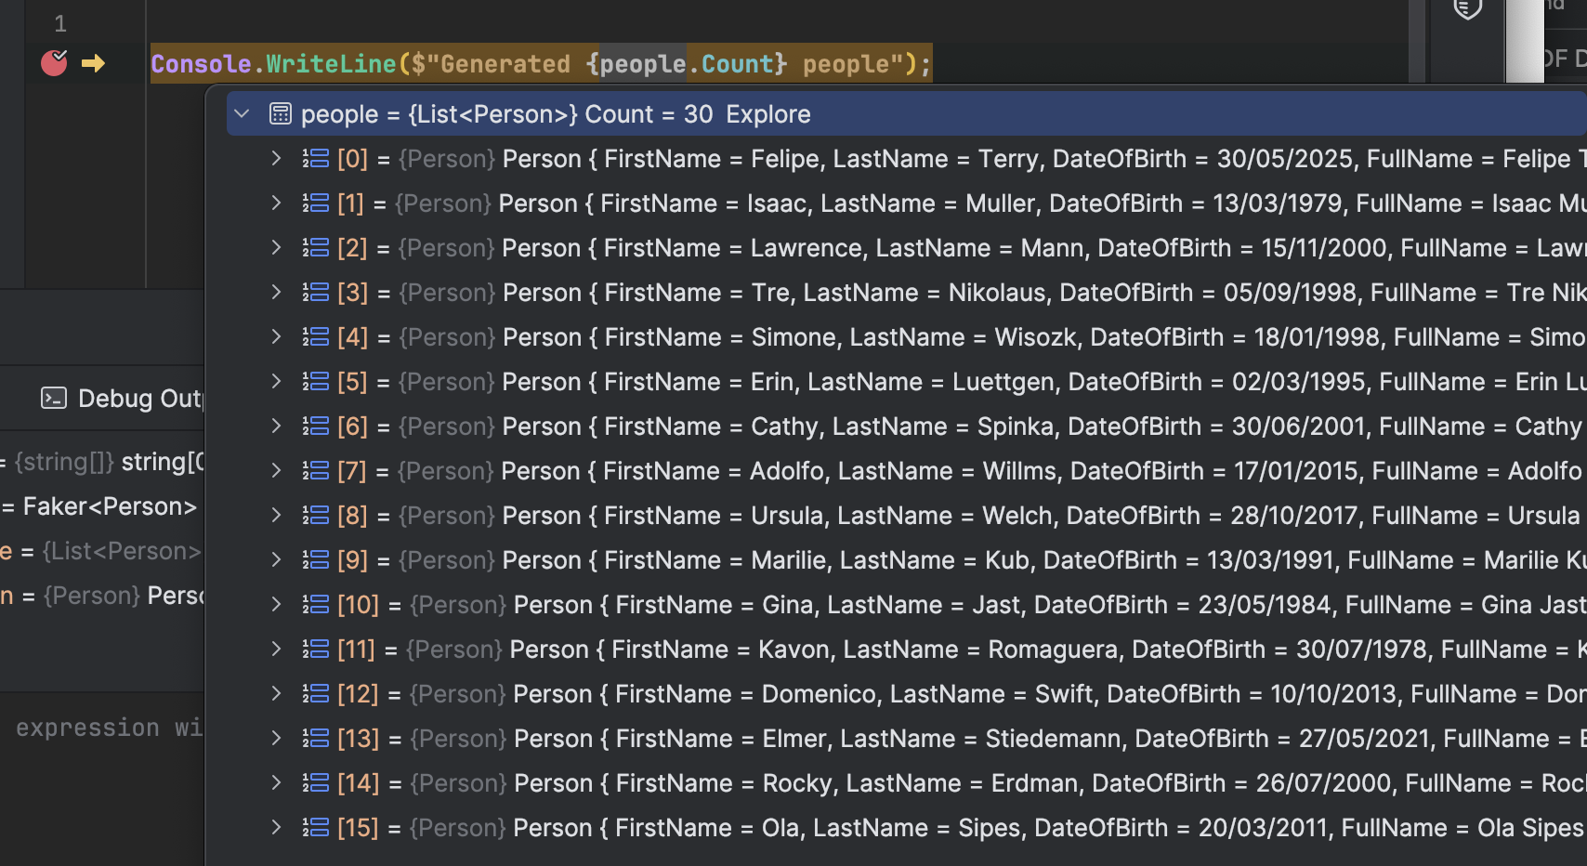Viewport: 1587px width, 866px height.
Task: Click the breakpoint icon next to line 1
Action: (x=54, y=63)
